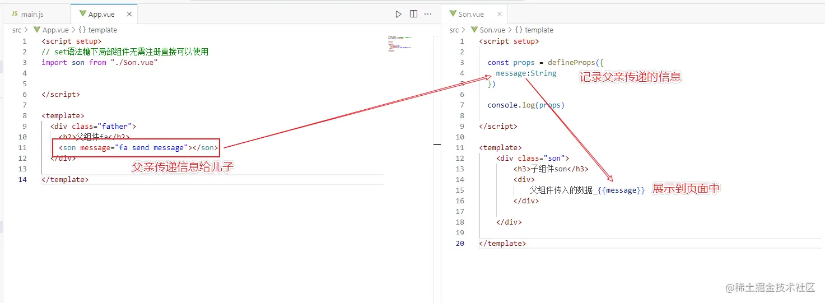Click the Vue logo icon on App.vue tab
Screen dimensions: 825x303
coord(83,14)
